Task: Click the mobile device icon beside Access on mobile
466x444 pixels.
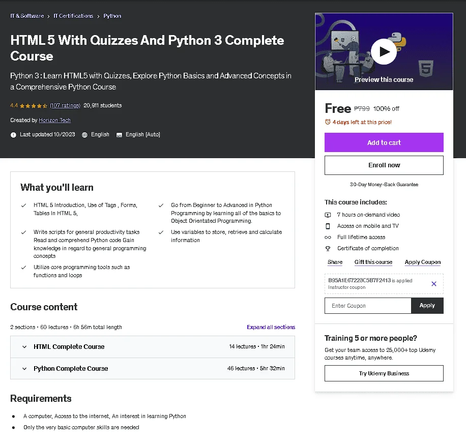Action: pos(328,226)
